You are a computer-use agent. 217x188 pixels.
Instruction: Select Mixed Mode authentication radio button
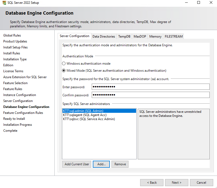(x=64, y=71)
